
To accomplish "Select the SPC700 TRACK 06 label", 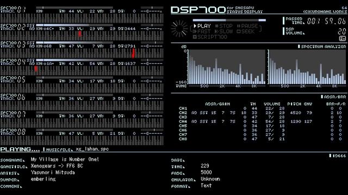I will tap(13, 97).
